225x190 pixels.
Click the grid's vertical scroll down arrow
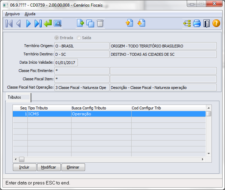point(209,154)
